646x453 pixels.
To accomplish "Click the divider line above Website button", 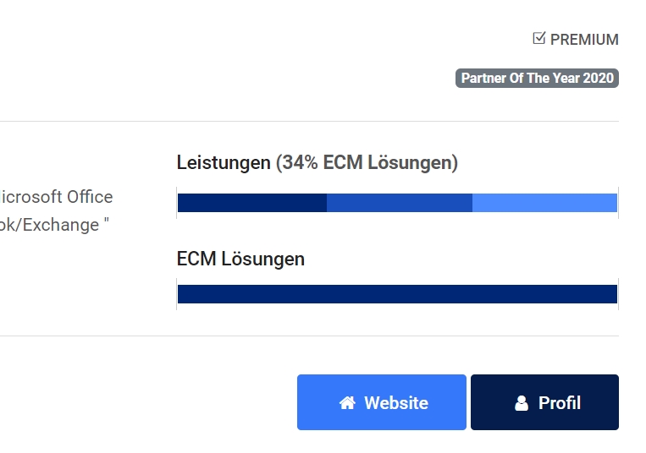I will click(x=309, y=336).
